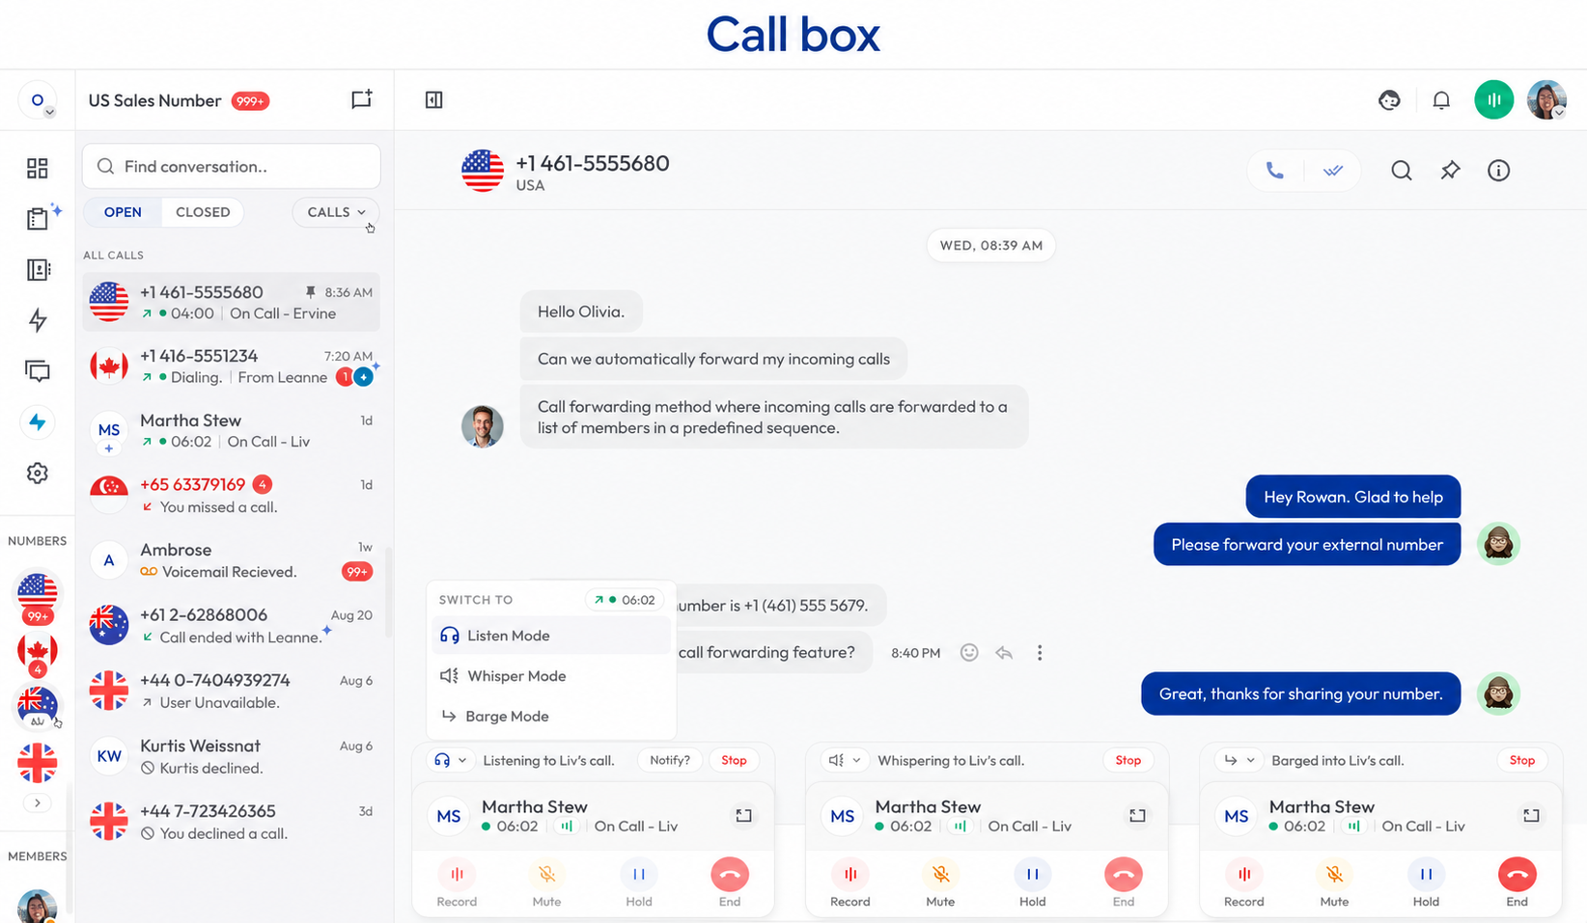Toggle Record in Barged call panel
The image size is (1587, 923).
pos(1243,882)
